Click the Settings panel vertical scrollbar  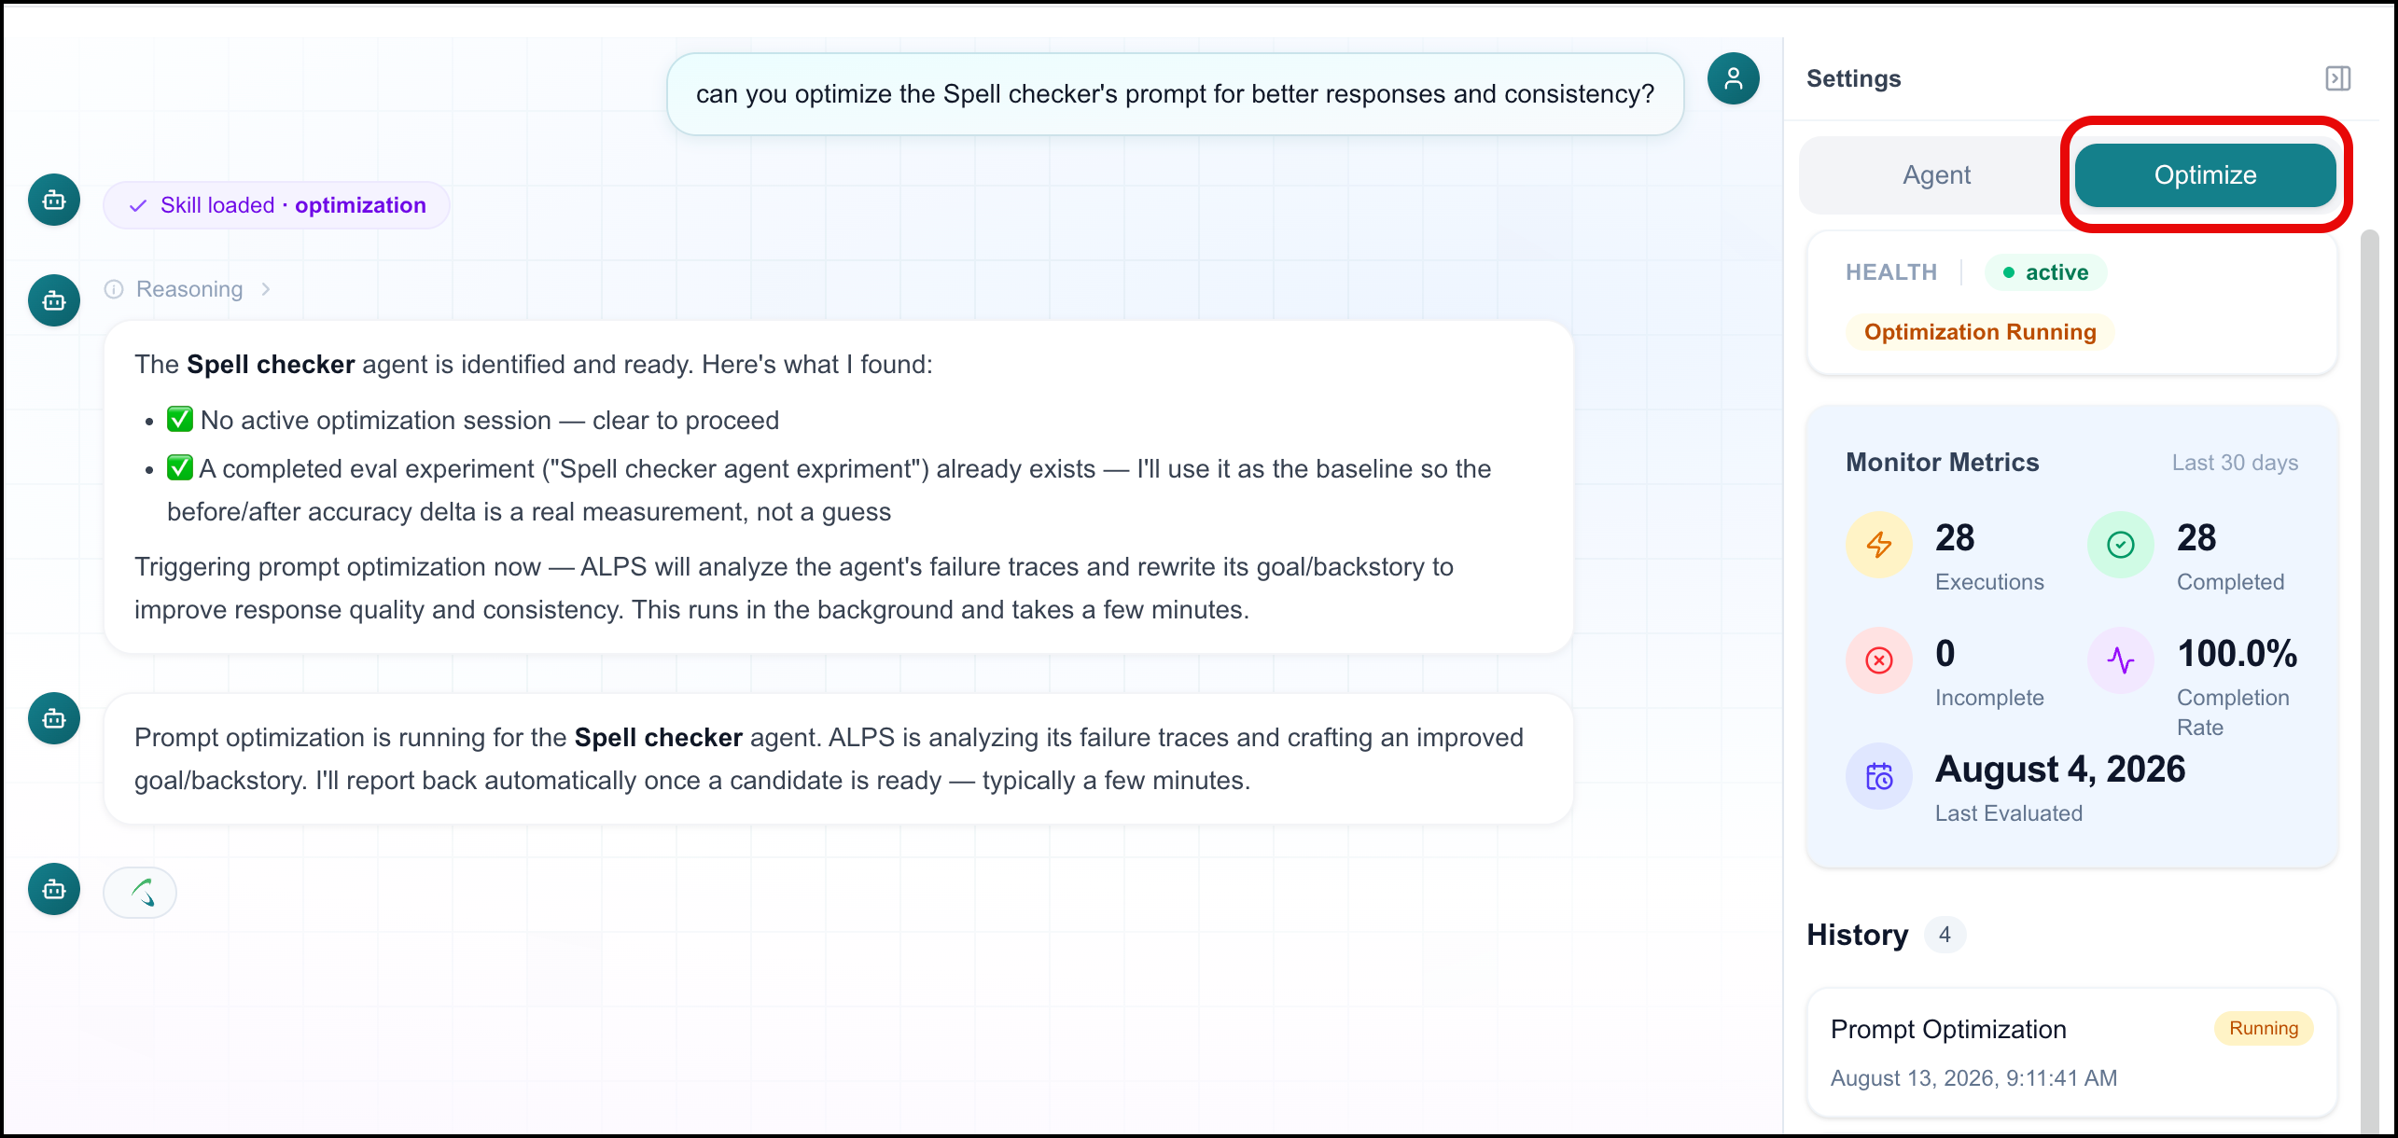coord(2369,681)
